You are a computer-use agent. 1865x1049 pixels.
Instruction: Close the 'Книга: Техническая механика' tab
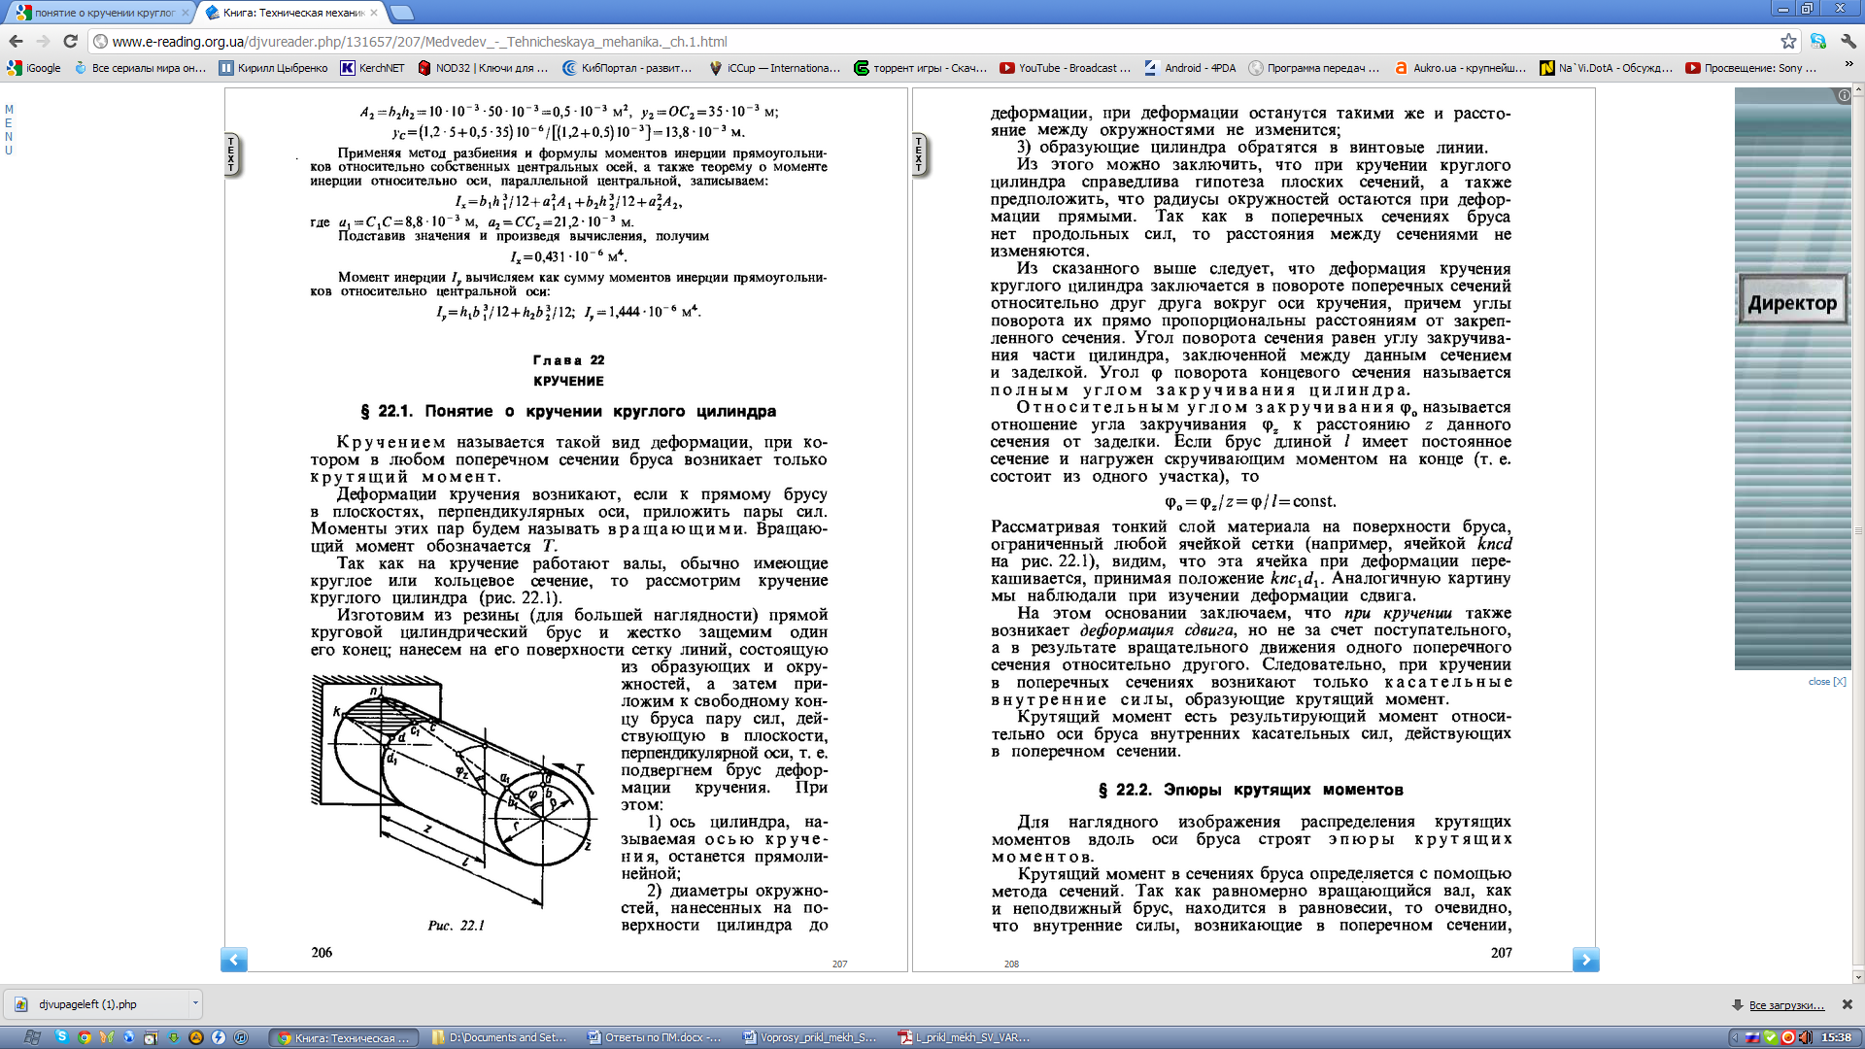coord(374,13)
